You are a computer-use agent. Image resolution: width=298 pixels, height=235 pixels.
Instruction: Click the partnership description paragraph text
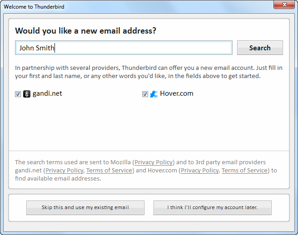click(x=149, y=72)
